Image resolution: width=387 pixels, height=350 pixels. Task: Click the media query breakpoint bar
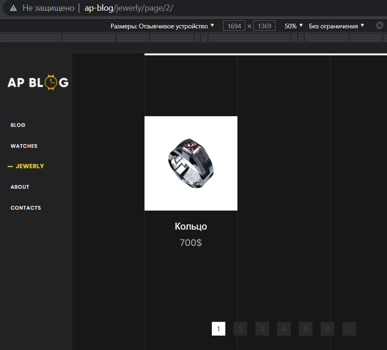(193, 38)
